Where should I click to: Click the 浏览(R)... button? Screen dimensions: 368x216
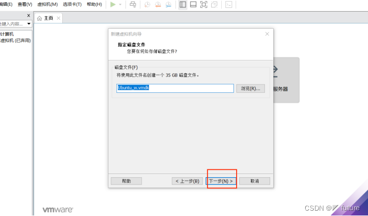(x=250, y=89)
